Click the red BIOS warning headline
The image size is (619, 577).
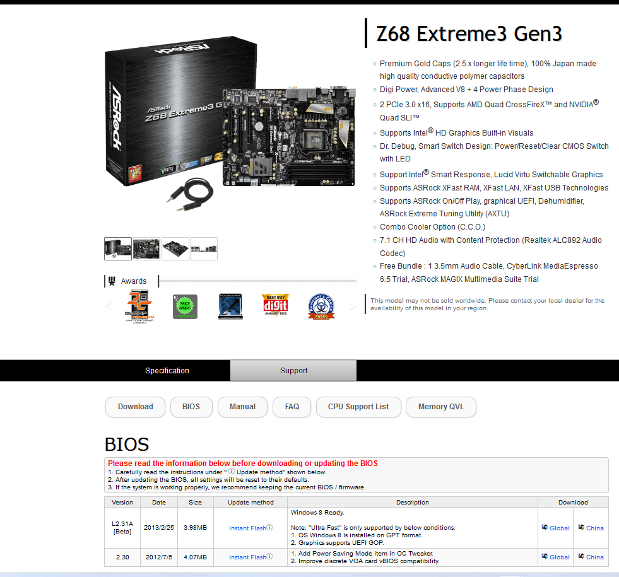pyautogui.click(x=243, y=463)
